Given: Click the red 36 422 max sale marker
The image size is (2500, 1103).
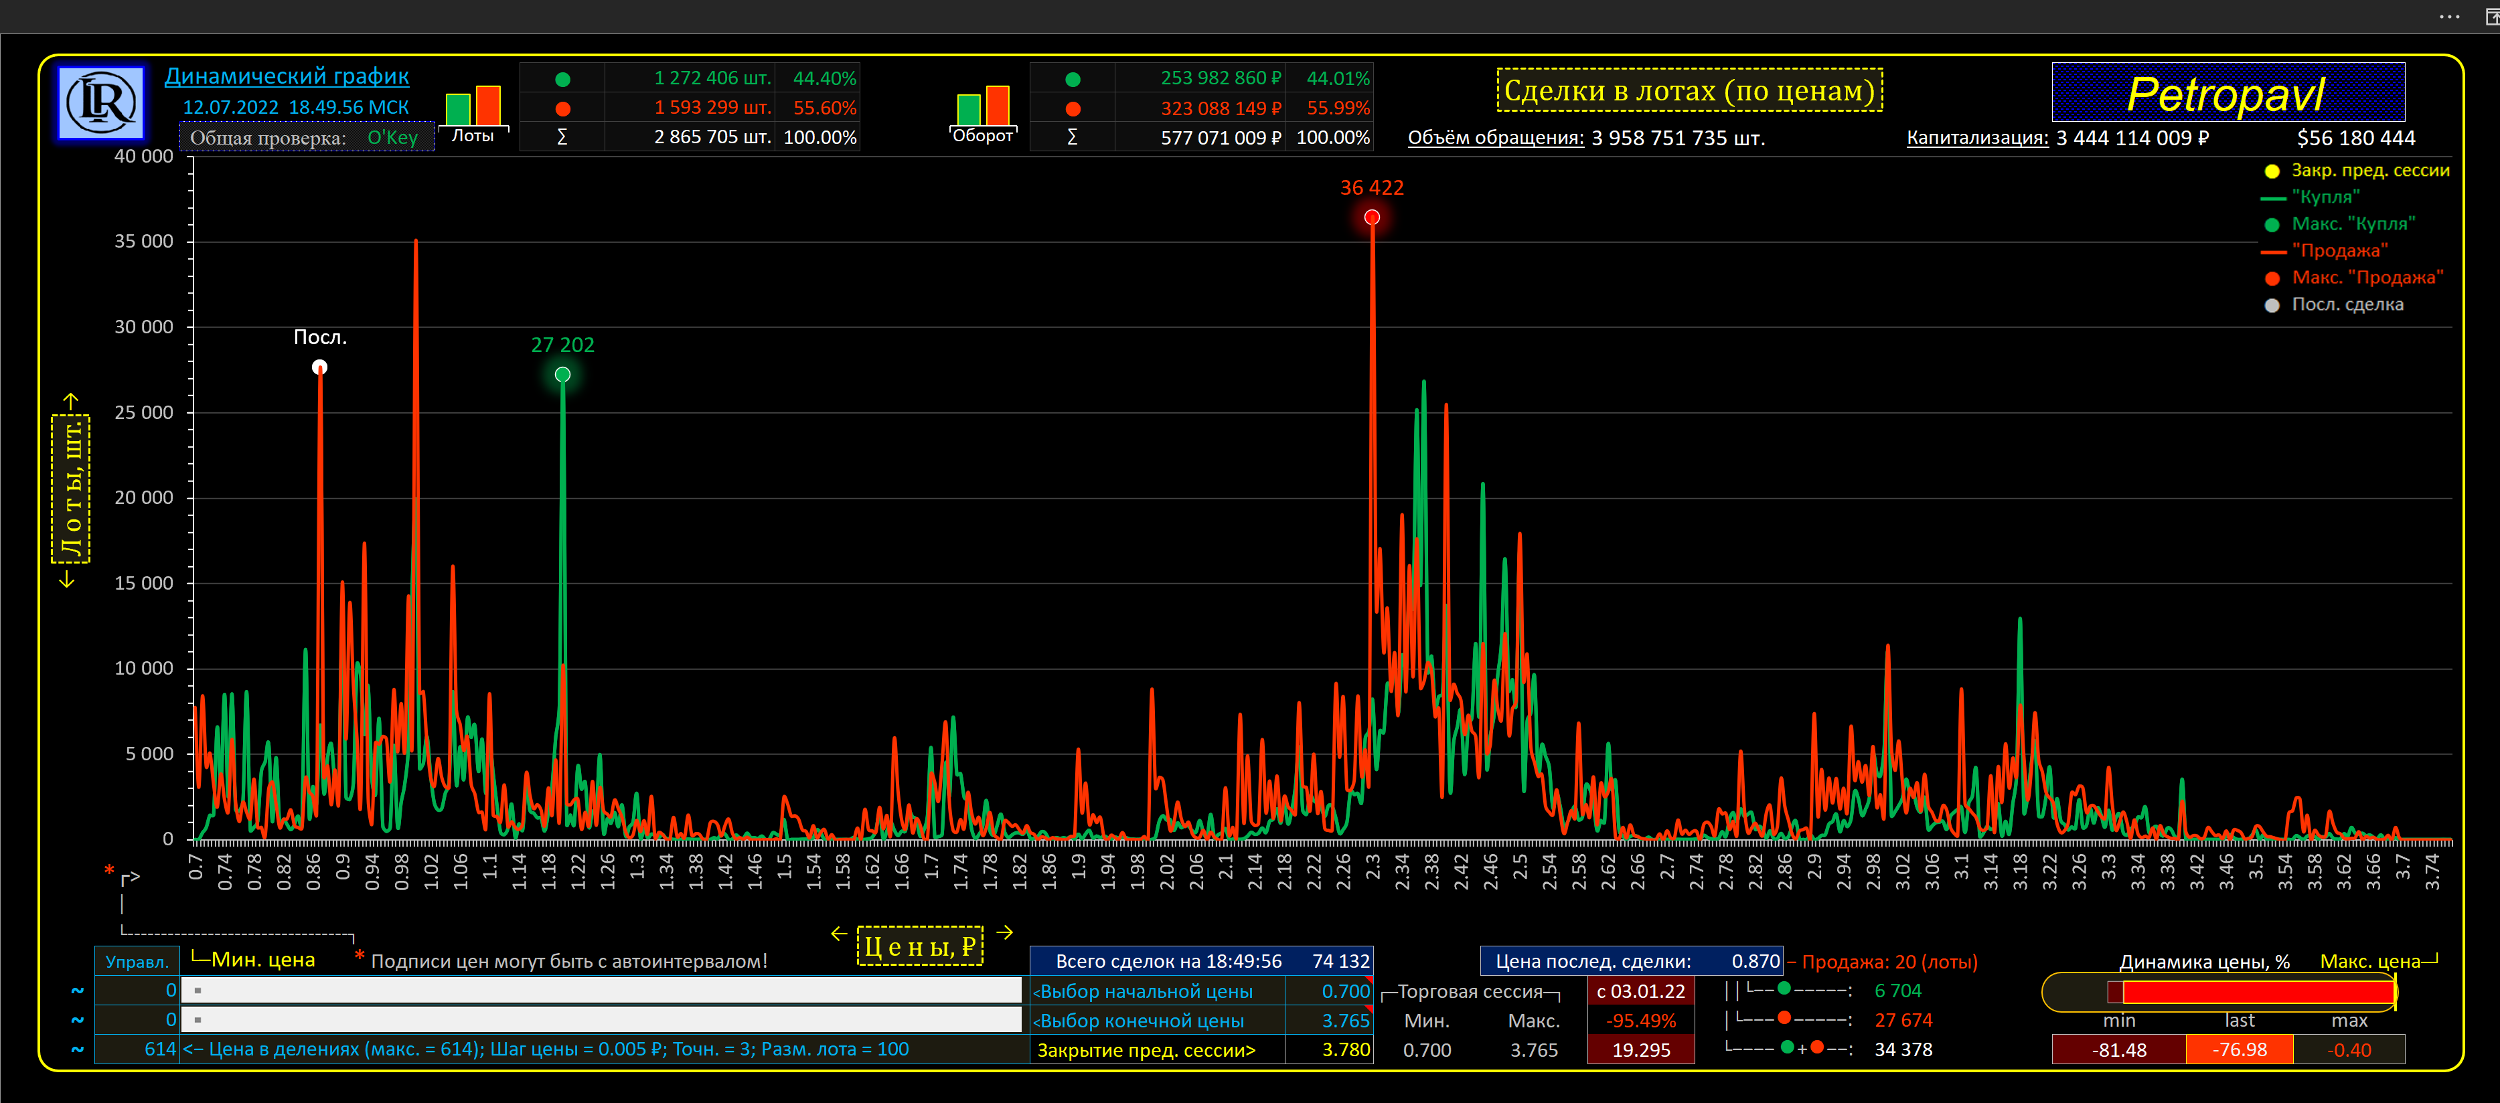Looking at the screenshot, I should (x=1371, y=218).
